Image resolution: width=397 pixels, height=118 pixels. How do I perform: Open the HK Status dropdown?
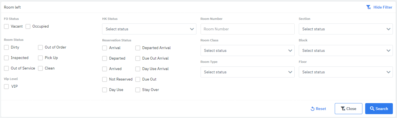click(x=149, y=29)
